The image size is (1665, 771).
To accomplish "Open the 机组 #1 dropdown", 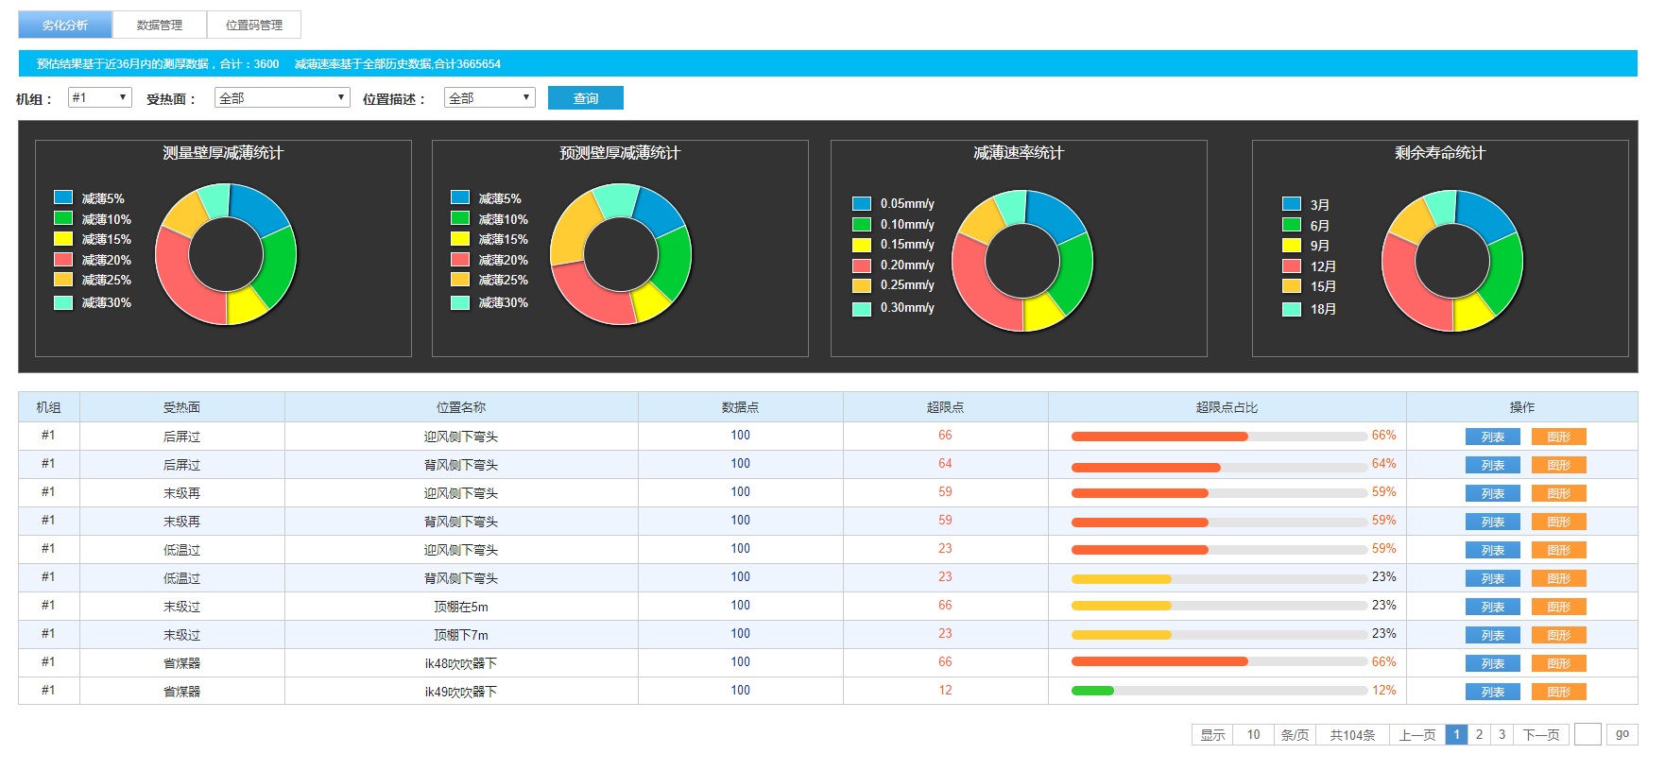I will [100, 97].
